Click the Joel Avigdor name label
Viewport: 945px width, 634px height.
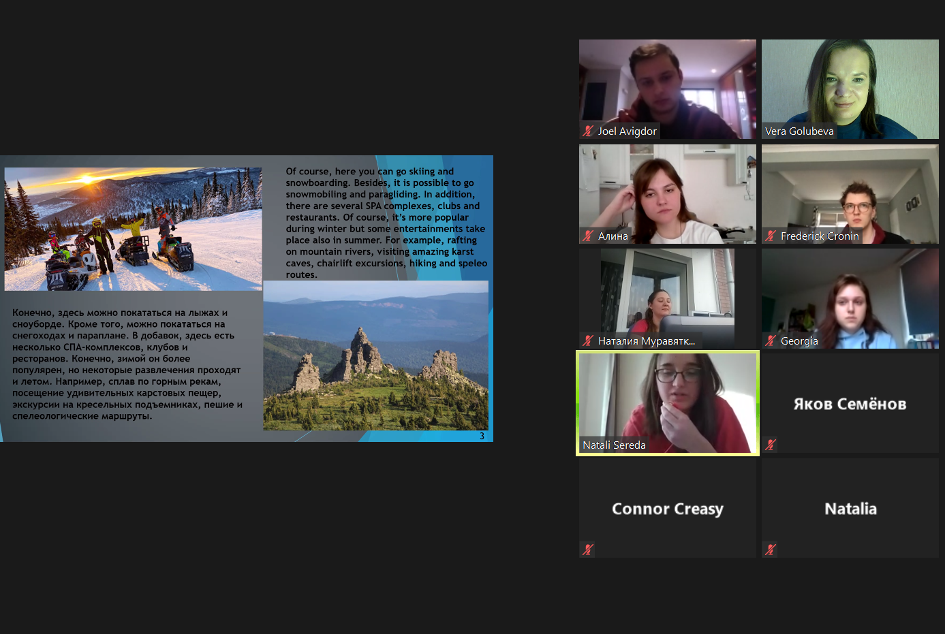click(x=628, y=131)
